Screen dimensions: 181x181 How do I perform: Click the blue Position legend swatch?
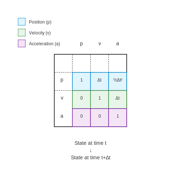point(22,22)
